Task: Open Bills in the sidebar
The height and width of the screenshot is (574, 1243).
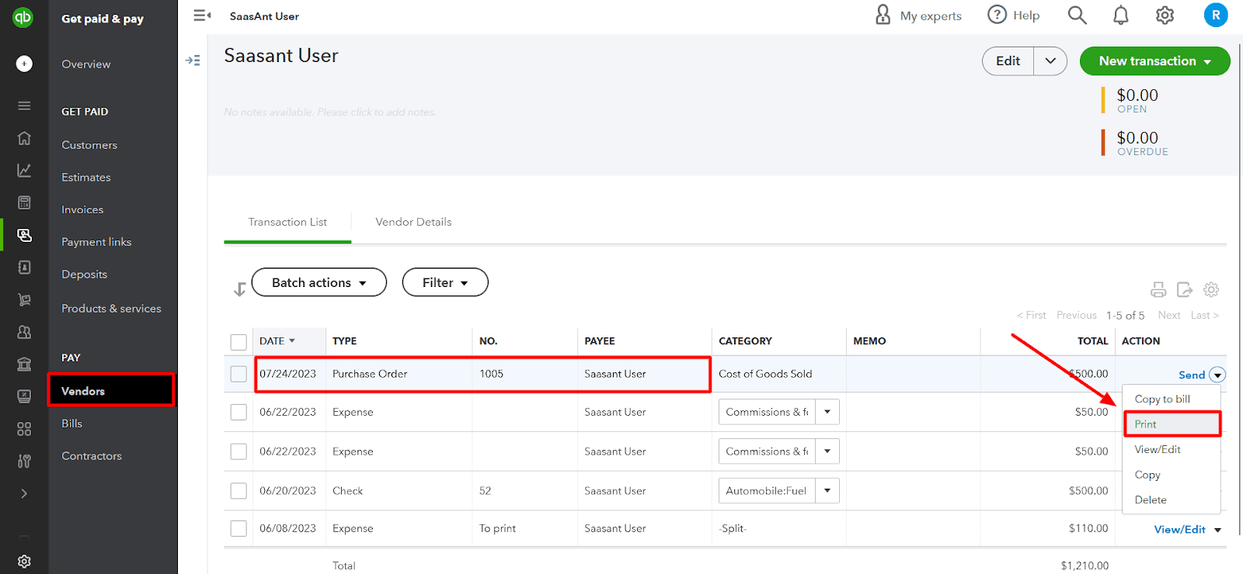Action: pyautogui.click(x=71, y=424)
